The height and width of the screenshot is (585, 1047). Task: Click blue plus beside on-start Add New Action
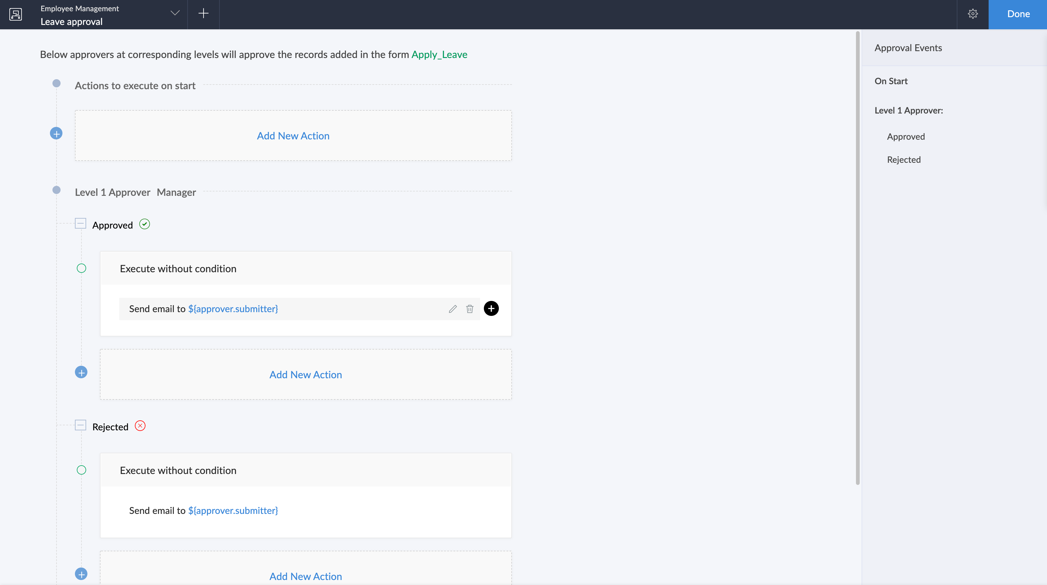pos(56,133)
